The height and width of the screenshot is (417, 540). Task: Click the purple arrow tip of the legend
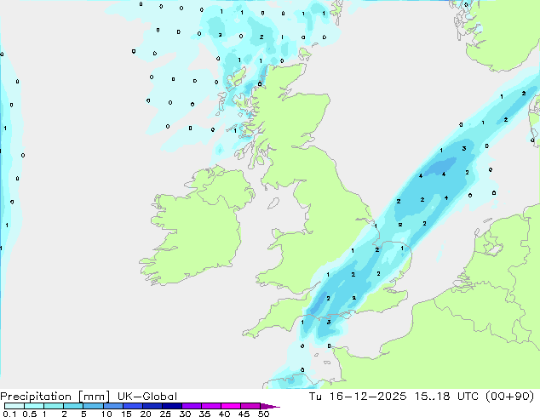(x=270, y=406)
